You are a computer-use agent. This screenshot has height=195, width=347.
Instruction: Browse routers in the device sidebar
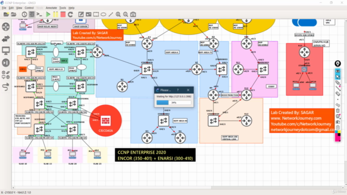6,27
